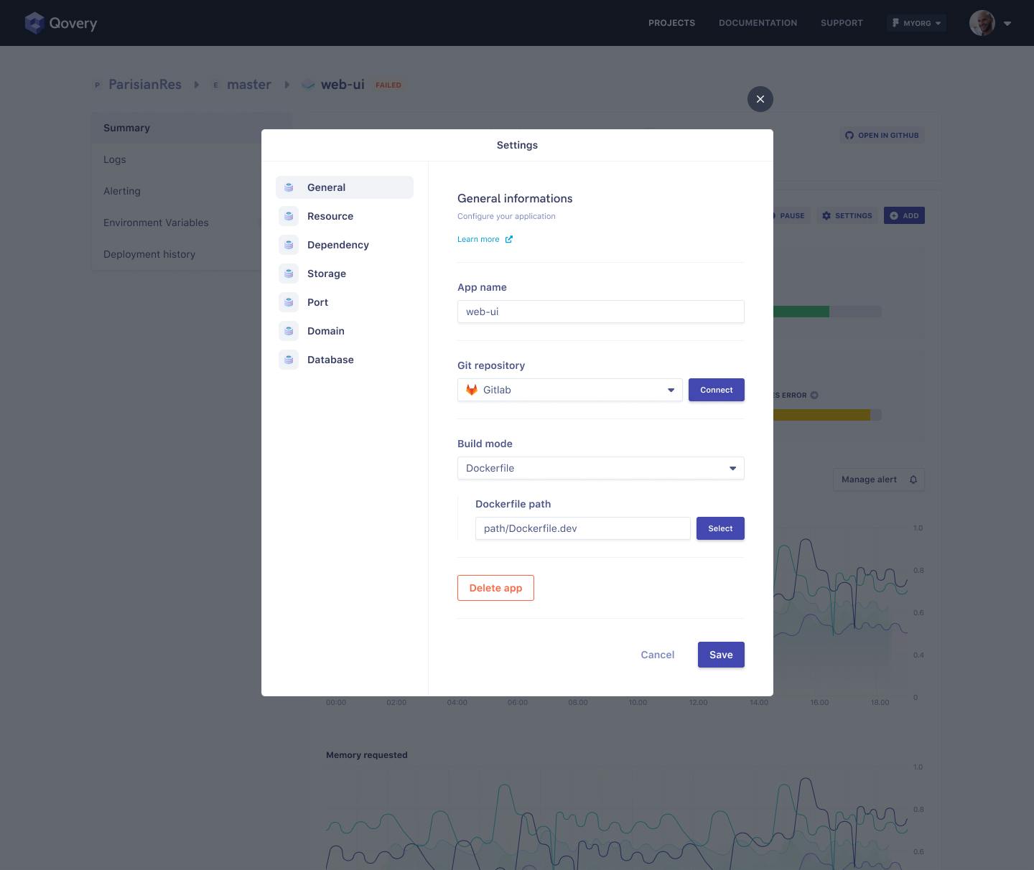The width and height of the screenshot is (1034, 870).
Task: Open Documentation in top navigation
Action: coord(758,23)
